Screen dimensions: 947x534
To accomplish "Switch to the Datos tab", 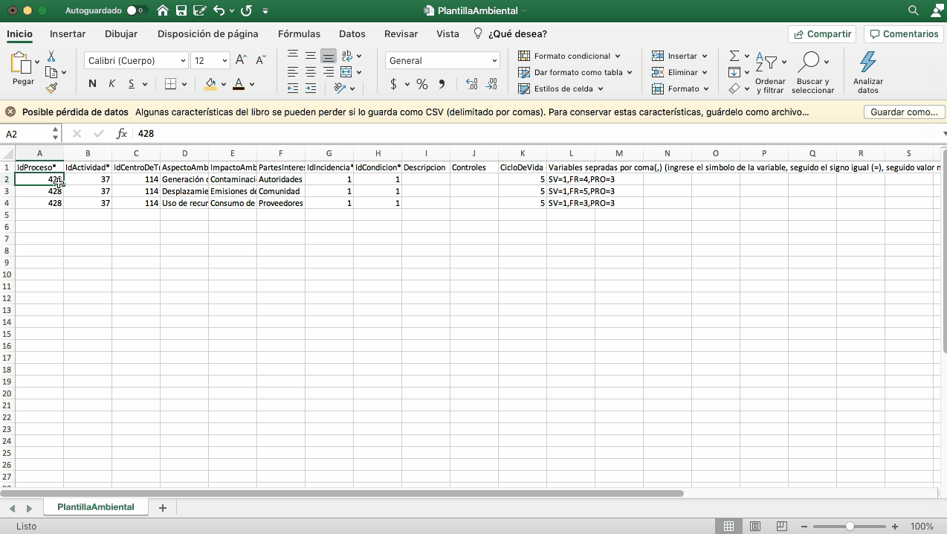I will coord(352,33).
